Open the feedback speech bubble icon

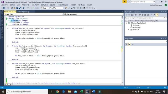pos(128,2)
